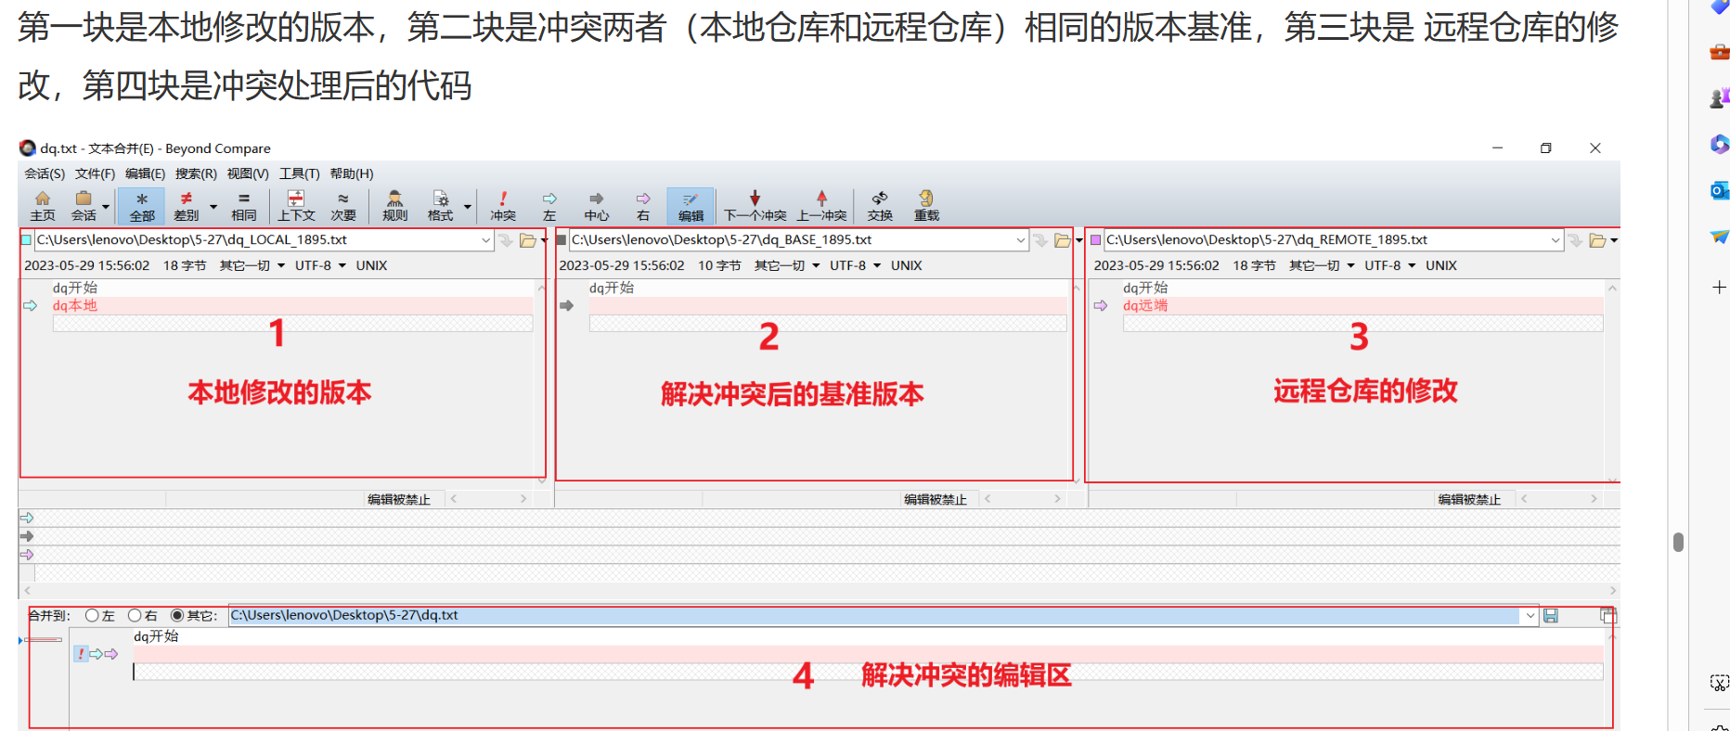Select the 其它 merge-to radio button

click(x=177, y=615)
